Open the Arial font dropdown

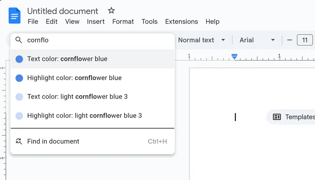tap(257, 40)
